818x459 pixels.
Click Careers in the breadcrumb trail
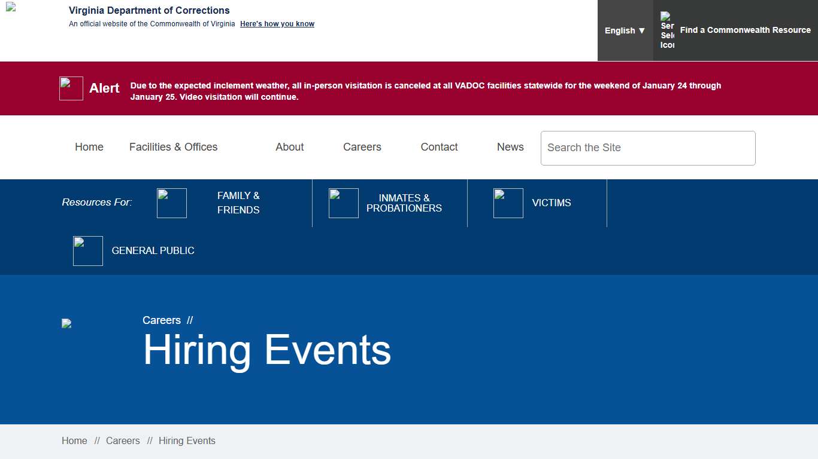pos(123,440)
